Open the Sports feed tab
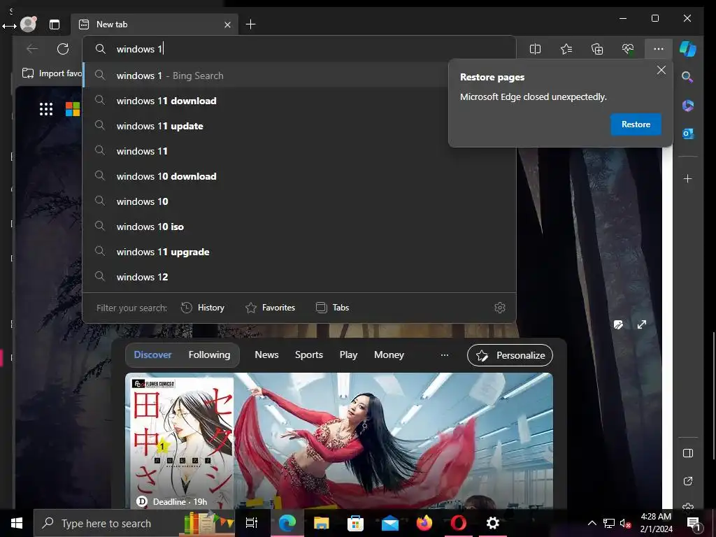The width and height of the screenshot is (716, 537). pyautogui.click(x=308, y=355)
